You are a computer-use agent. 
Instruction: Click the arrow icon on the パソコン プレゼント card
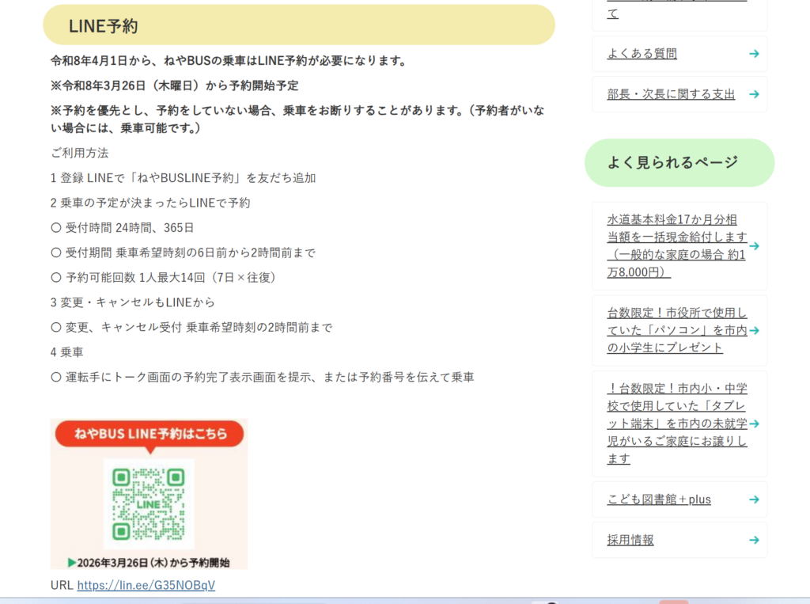754,330
